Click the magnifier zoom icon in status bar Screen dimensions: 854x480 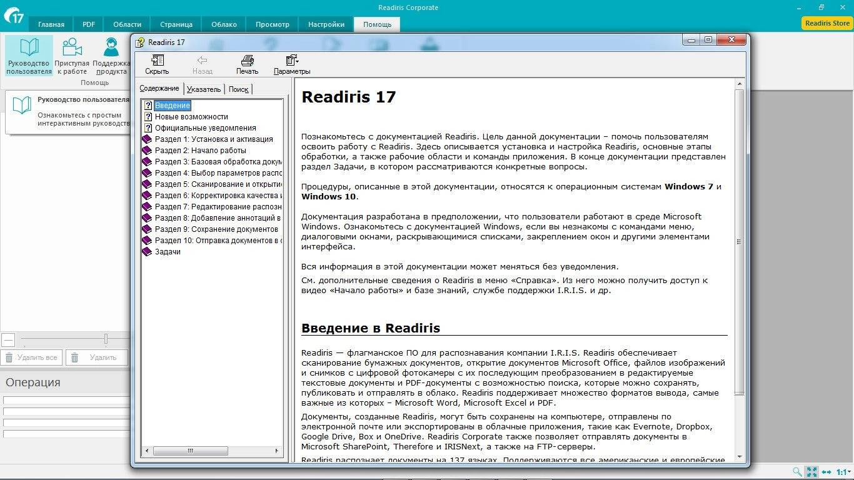click(797, 472)
